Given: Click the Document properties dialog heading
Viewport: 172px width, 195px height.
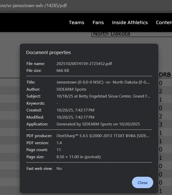Looking at the screenshot, I should point(48,53).
